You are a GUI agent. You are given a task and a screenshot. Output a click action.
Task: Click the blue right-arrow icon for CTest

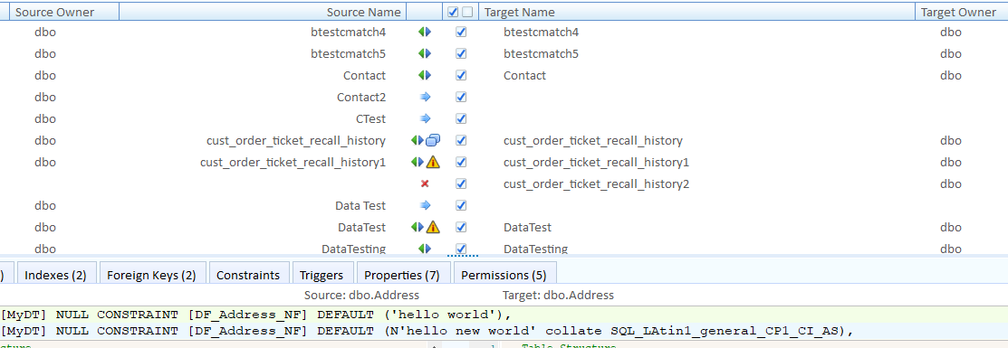(424, 118)
